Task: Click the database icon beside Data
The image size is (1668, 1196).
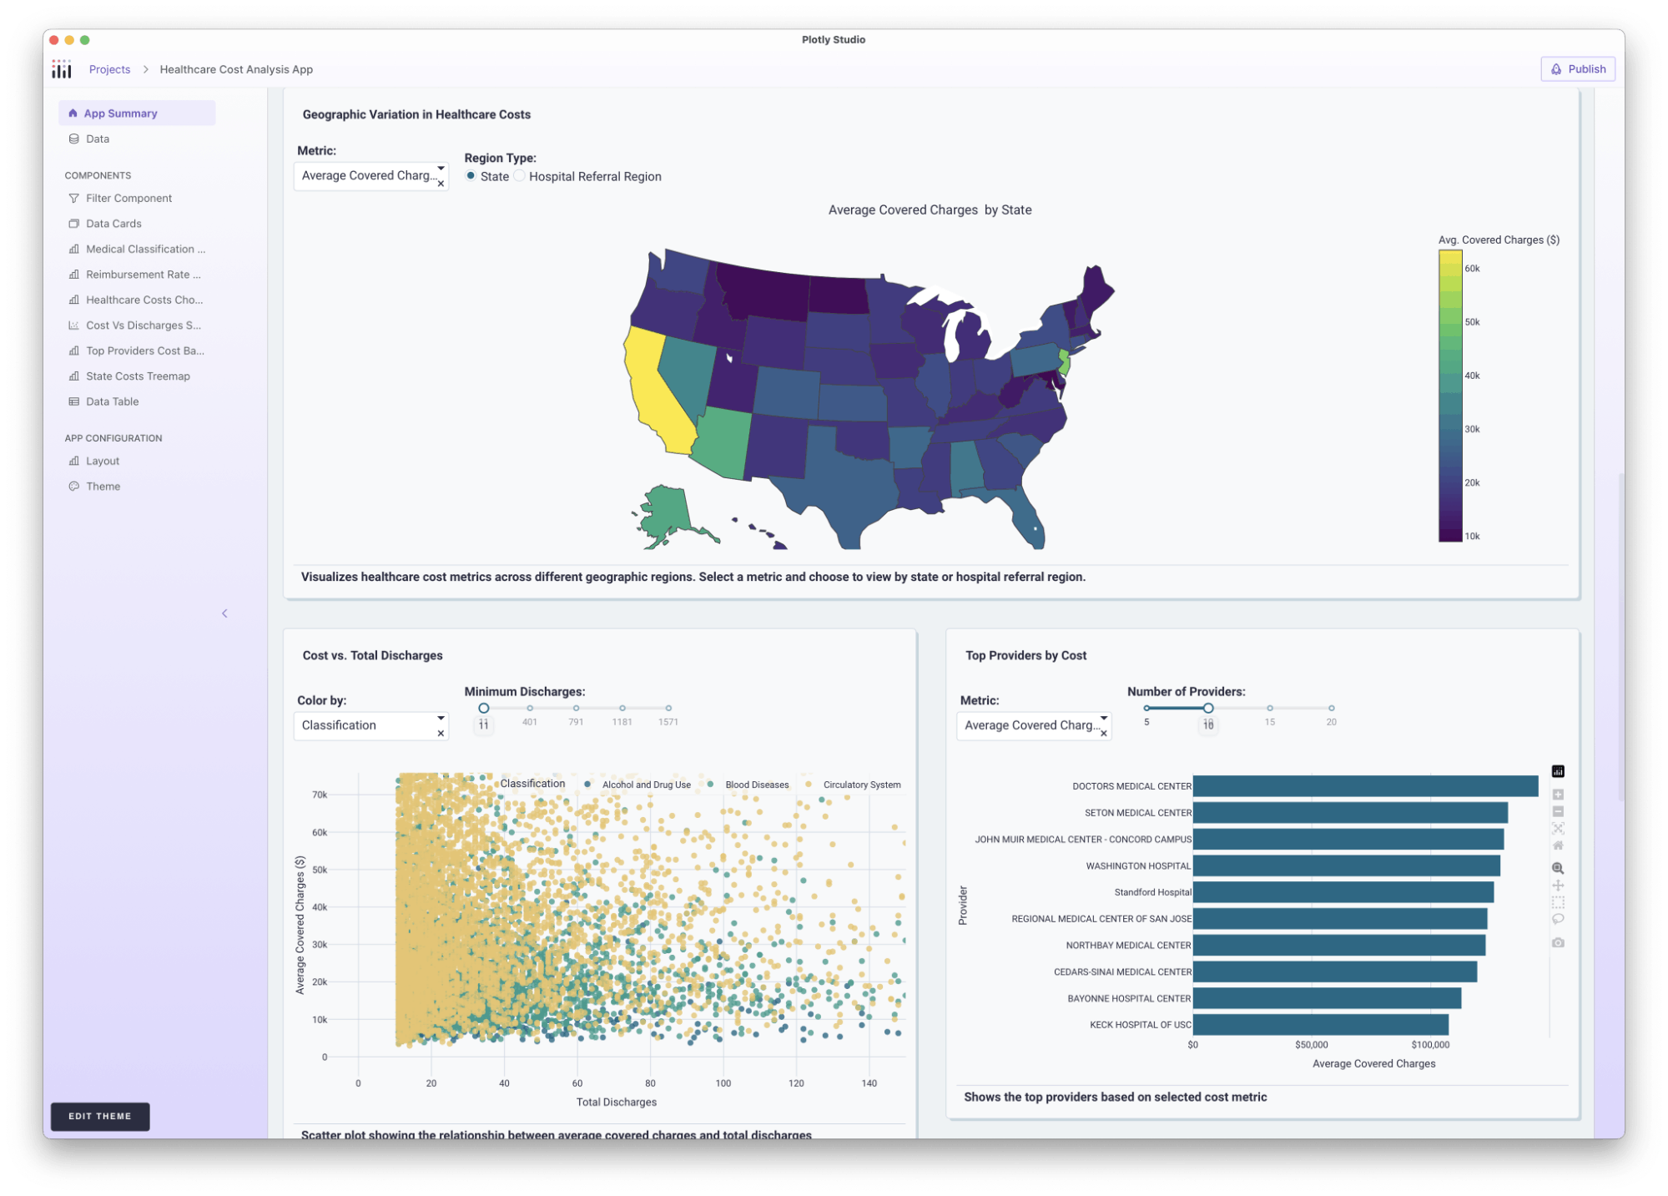Action: pos(73,139)
